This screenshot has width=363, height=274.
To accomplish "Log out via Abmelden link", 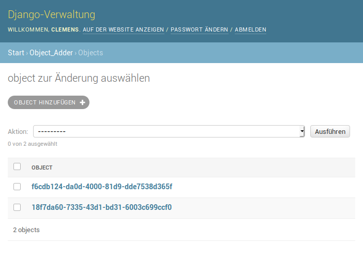I will click(250, 29).
